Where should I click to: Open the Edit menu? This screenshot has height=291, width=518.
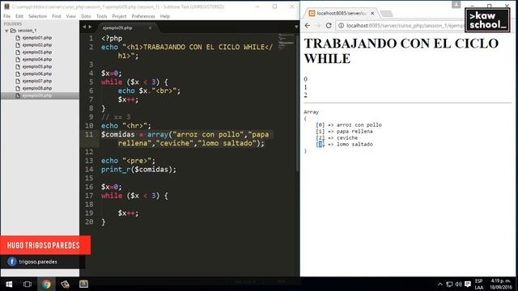(19, 16)
